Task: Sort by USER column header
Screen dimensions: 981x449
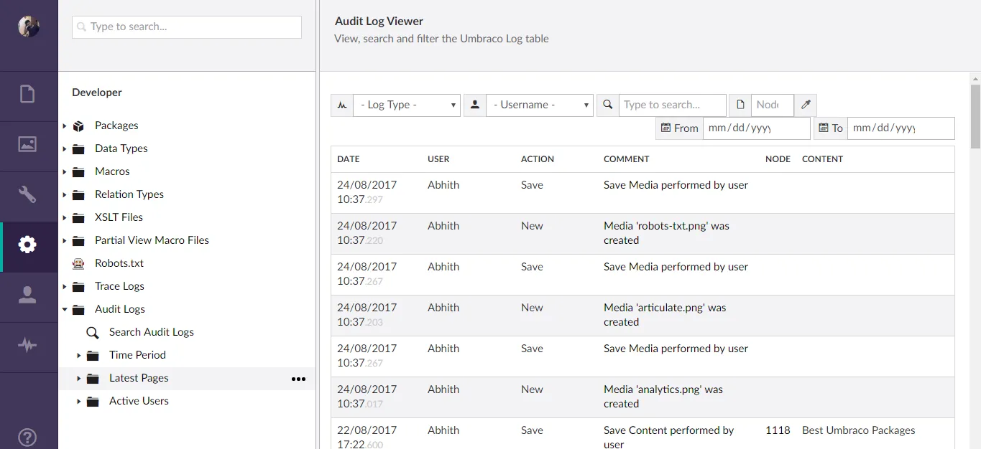Action: click(438, 159)
